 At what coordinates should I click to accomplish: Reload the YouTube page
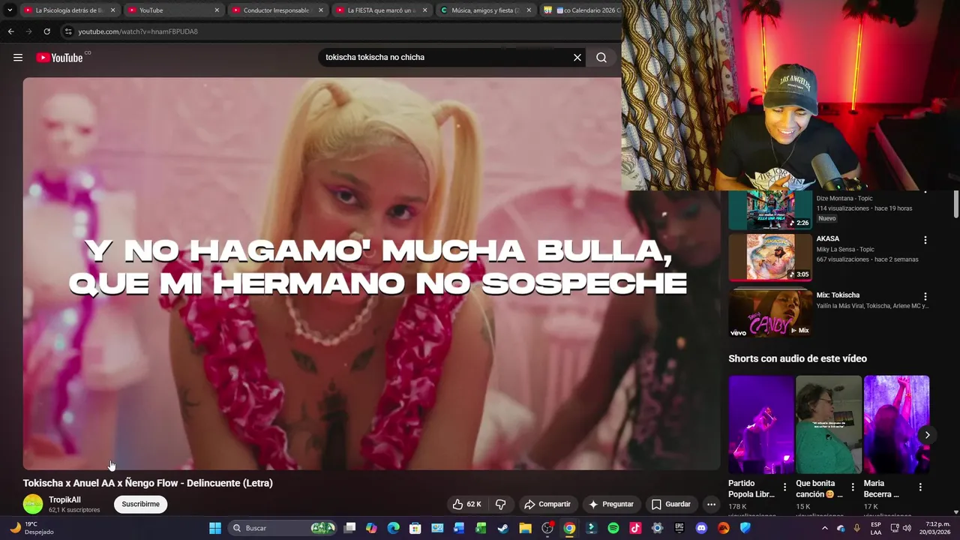click(x=46, y=31)
